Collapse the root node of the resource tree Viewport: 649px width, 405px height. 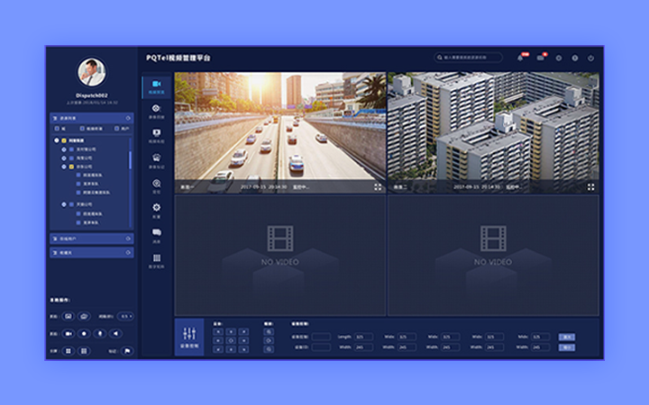point(57,140)
